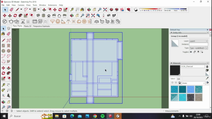Open the Arc tool dropdown arrow
This screenshot has height=119, width=212.
[30, 10]
